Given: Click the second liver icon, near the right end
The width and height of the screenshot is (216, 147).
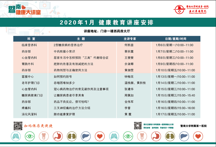Looking at the screenshot, I should (x=184, y=136).
